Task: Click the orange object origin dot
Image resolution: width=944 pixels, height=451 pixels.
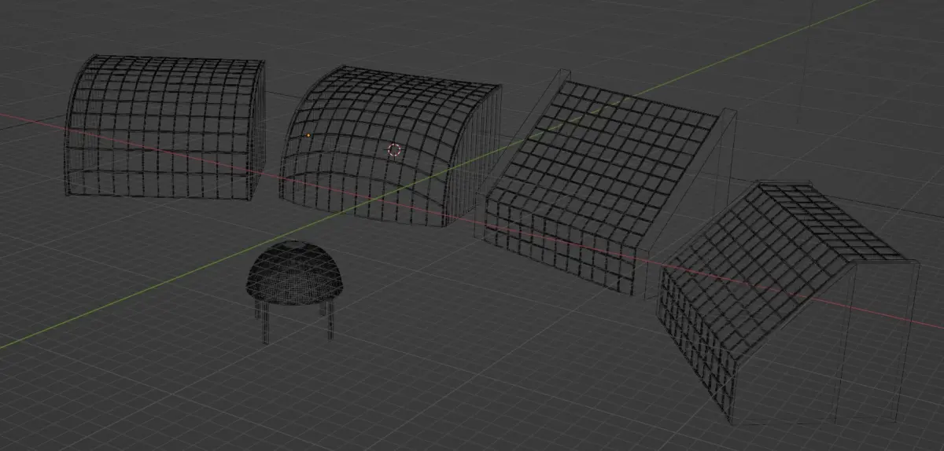Action: [308, 135]
